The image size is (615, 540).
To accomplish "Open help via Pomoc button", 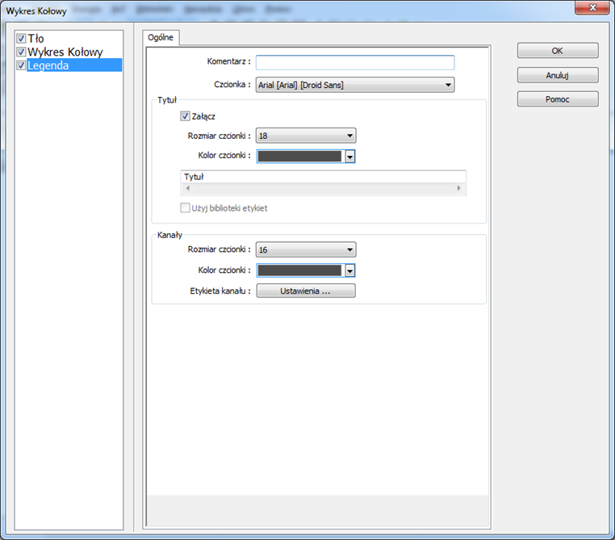I will tap(558, 99).
